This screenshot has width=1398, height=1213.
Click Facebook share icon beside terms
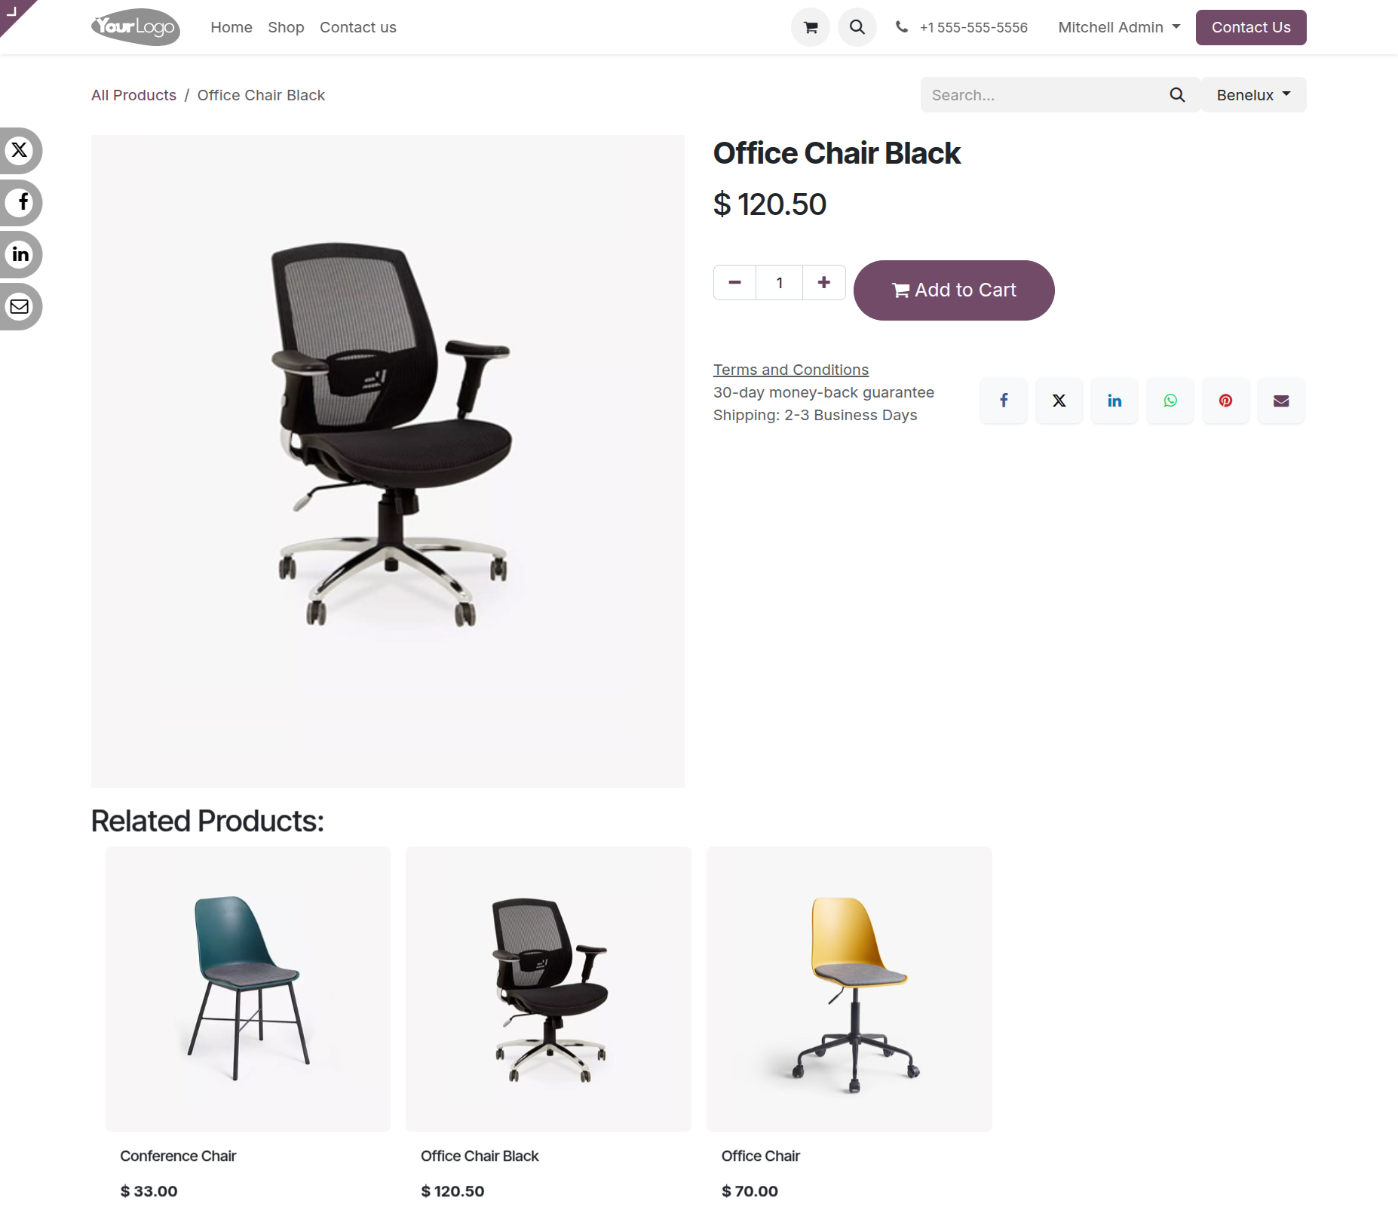(x=1004, y=401)
